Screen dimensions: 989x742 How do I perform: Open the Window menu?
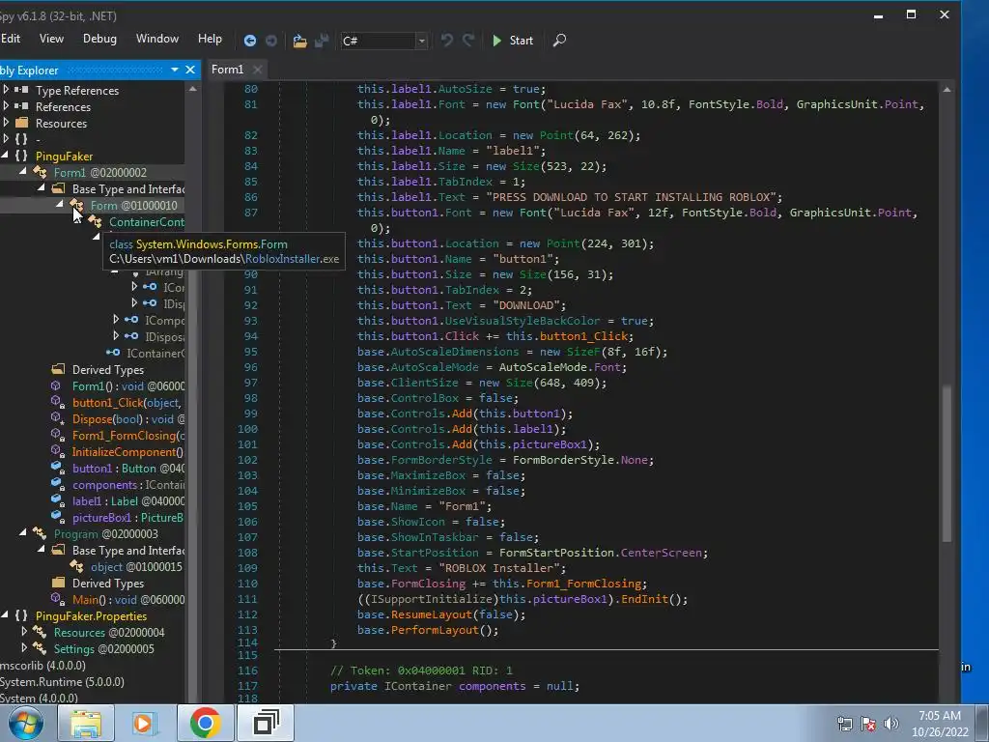[157, 39]
